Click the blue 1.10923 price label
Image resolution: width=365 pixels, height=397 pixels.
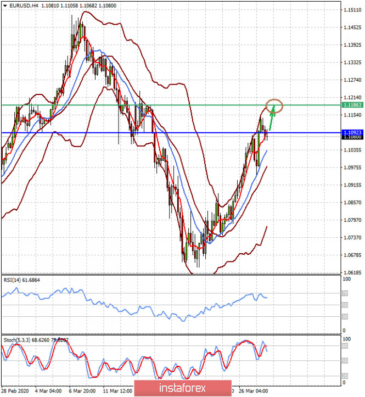click(351, 132)
